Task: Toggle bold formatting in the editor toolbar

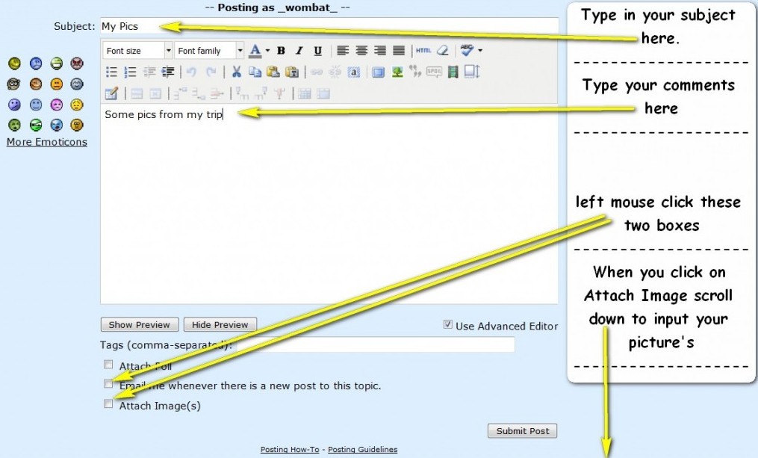Action: pyautogui.click(x=281, y=51)
